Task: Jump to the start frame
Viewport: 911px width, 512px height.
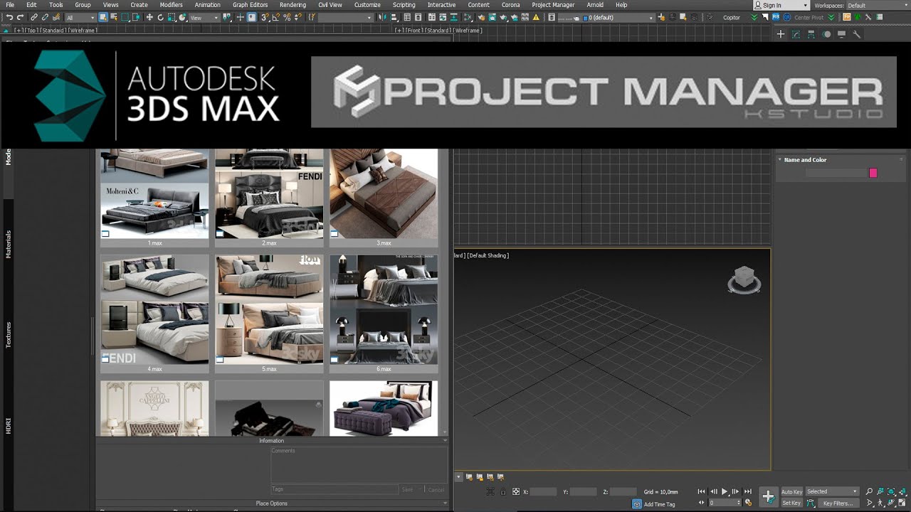Action: click(701, 491)
